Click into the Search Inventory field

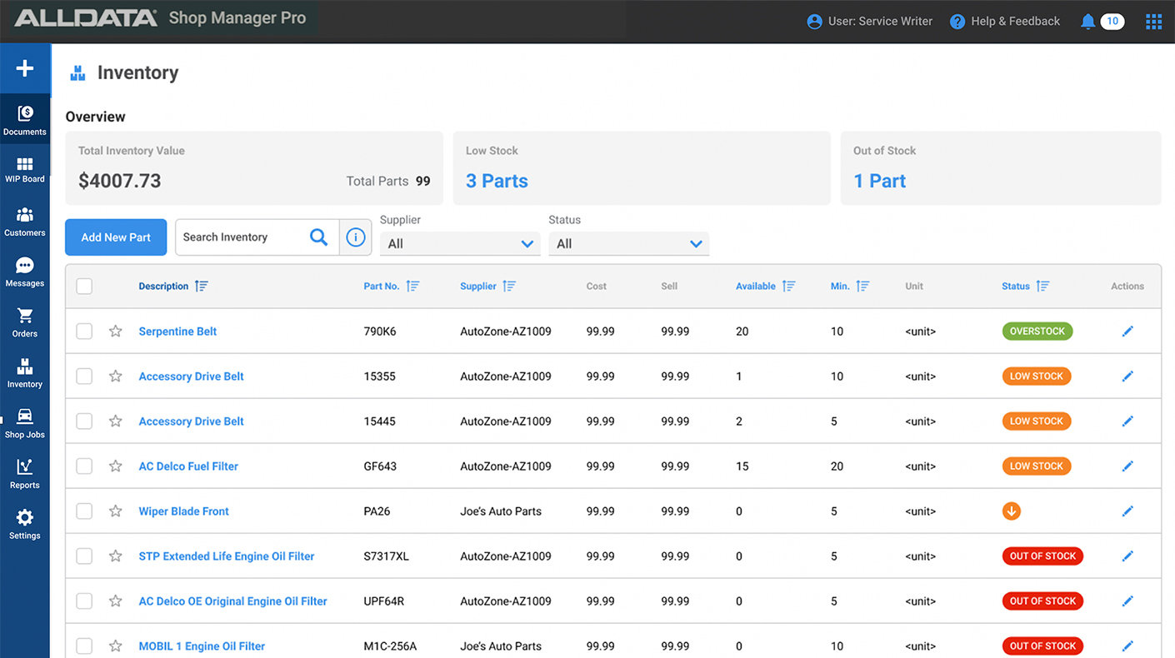pos(242,237)
